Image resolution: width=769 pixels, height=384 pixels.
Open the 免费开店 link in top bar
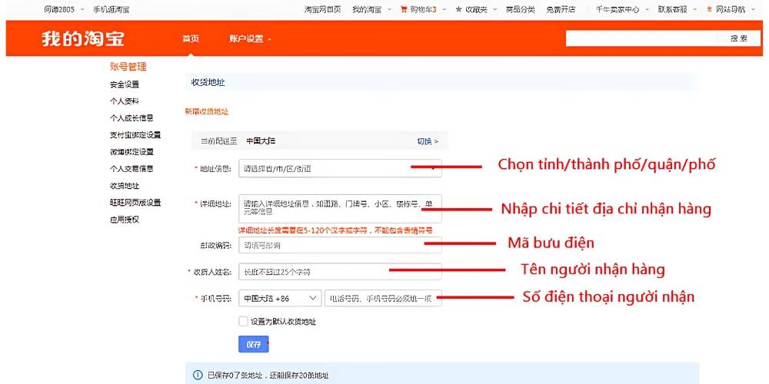tap(561, 9)
